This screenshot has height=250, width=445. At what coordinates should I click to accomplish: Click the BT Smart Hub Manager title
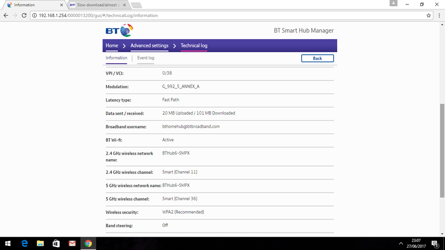coord(304,31)
